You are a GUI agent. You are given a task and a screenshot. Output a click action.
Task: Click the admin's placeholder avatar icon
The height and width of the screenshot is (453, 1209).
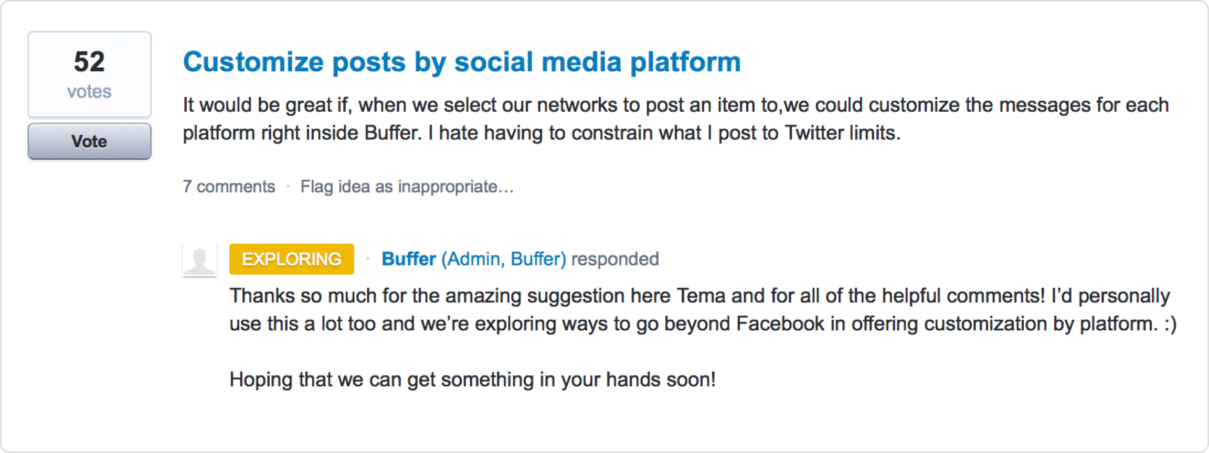pos(199,260)
